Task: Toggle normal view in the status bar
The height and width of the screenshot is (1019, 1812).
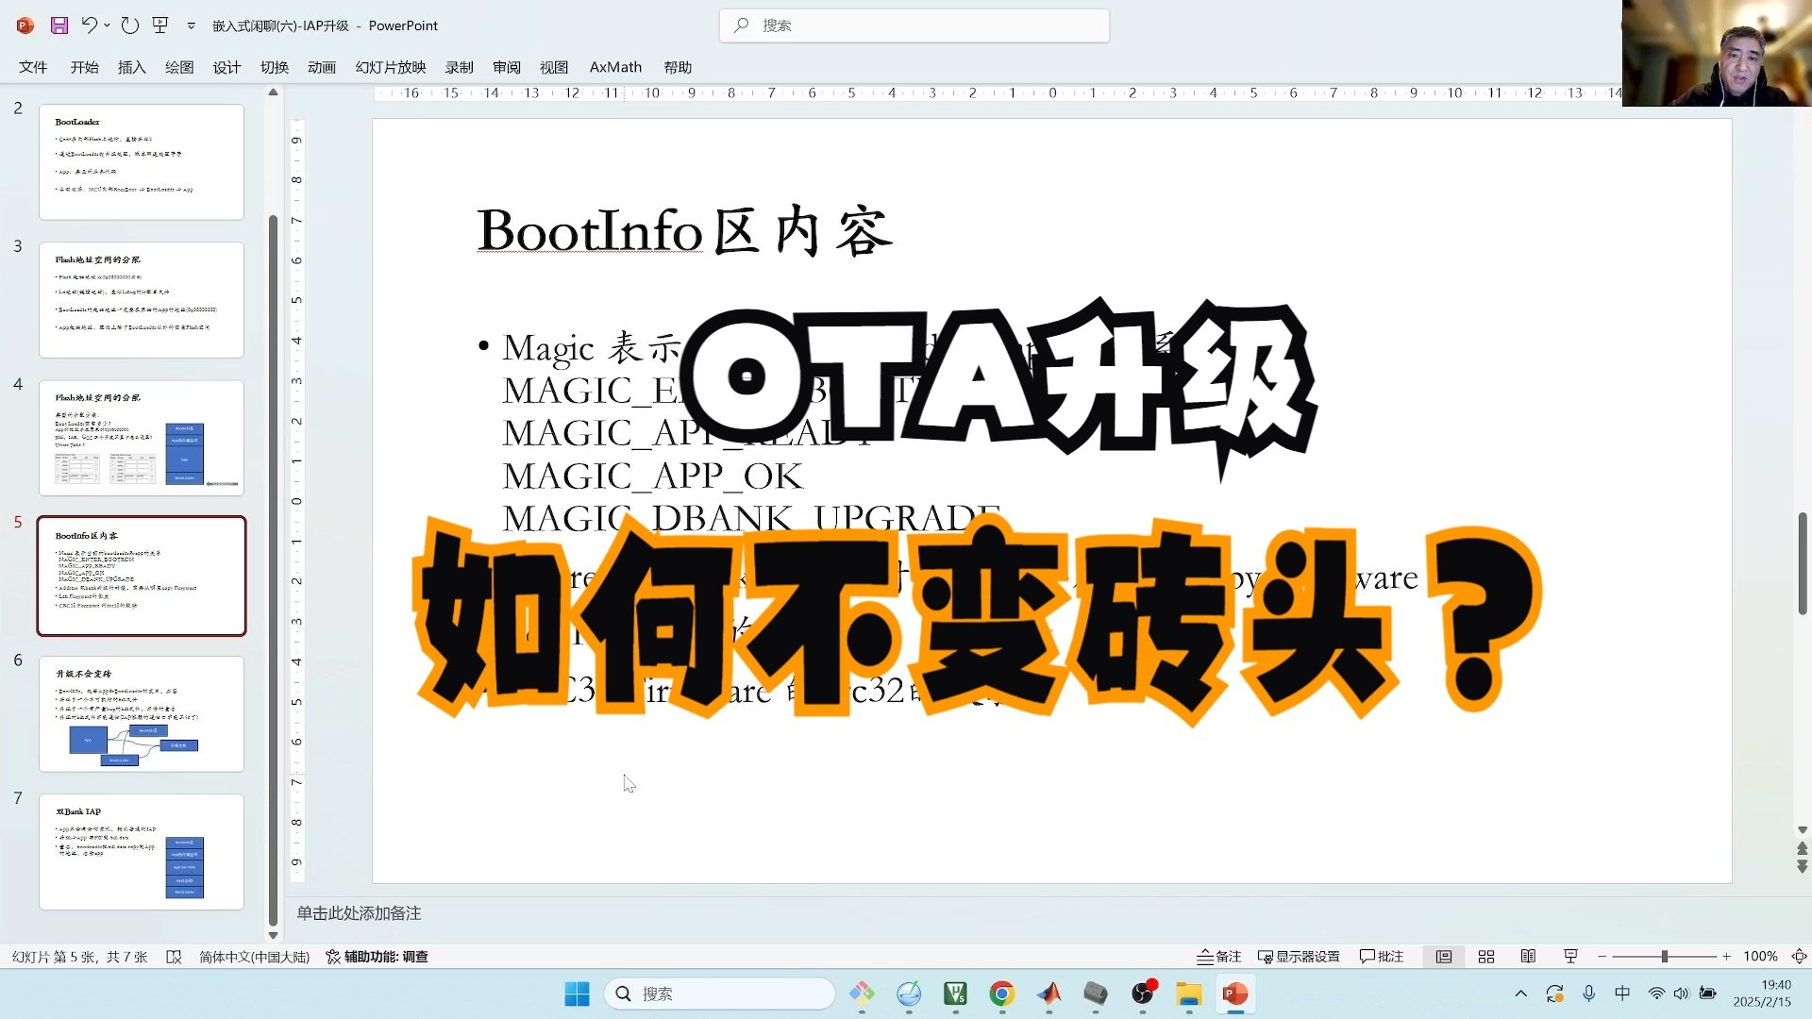Action: [1443, 956]
